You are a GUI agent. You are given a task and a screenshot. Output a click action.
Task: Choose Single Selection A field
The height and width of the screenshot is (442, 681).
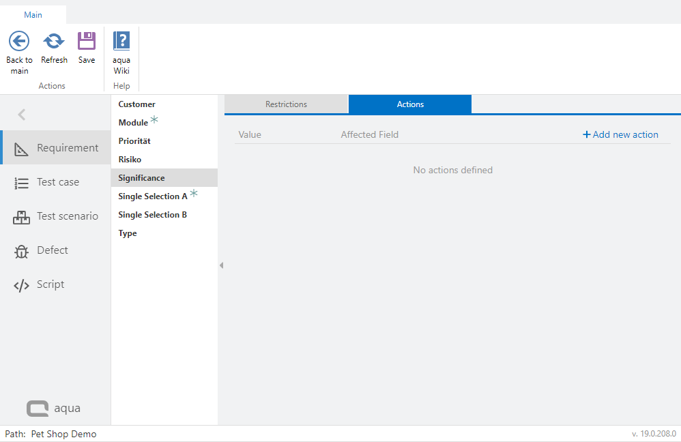pyautogui.click(x=152, y=196)
